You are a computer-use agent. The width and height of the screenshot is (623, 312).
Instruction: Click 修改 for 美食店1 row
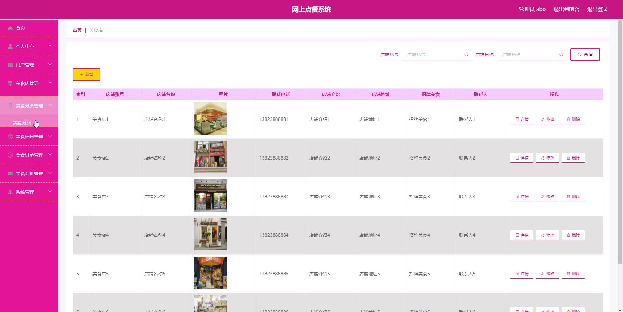547,119
